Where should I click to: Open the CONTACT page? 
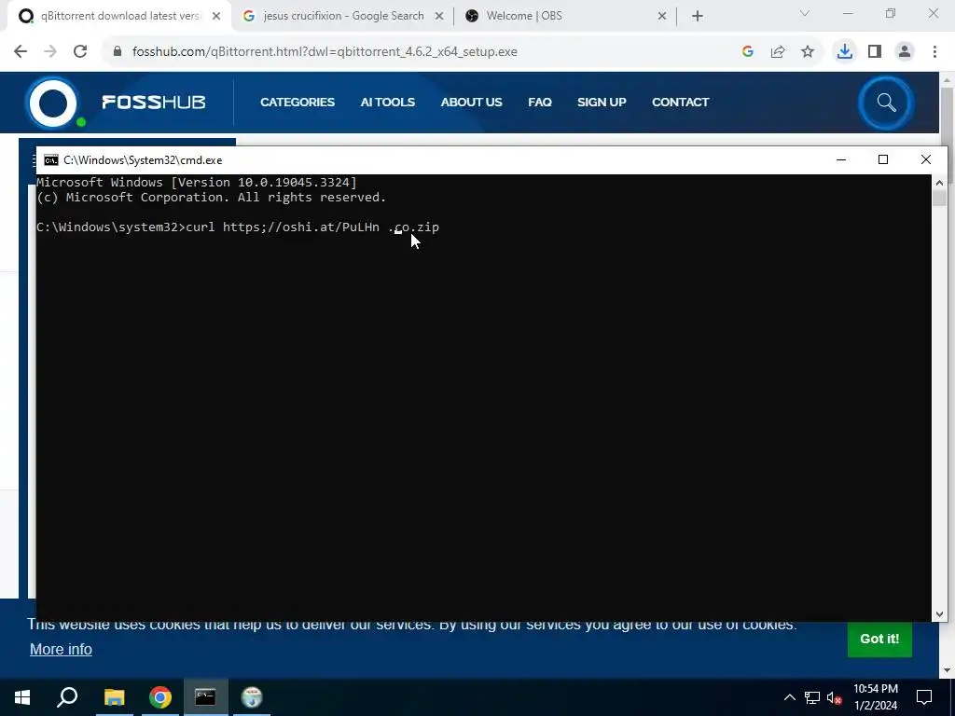tap(680, 103)
